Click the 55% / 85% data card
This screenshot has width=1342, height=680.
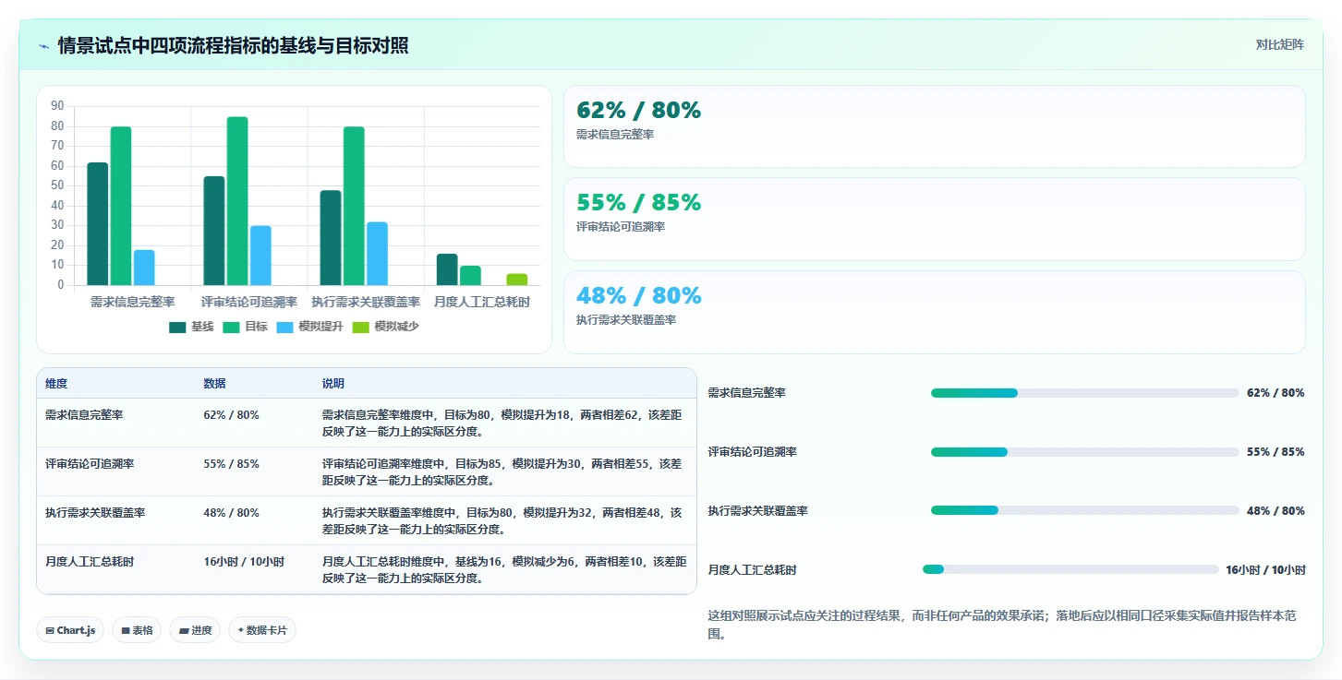pyautogui.click(x=934, y=220)
